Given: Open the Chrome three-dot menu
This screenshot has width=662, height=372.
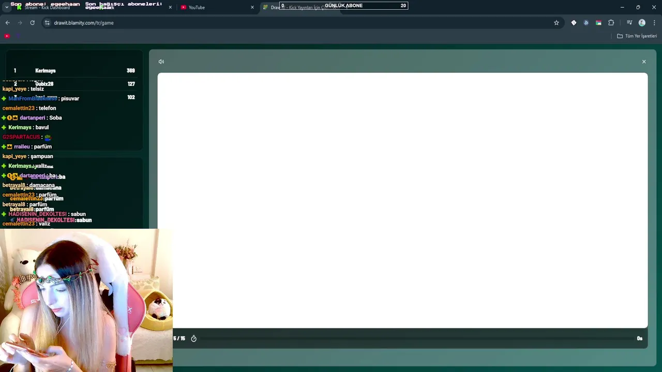Looking at the screenshot, I should [654, 23].
